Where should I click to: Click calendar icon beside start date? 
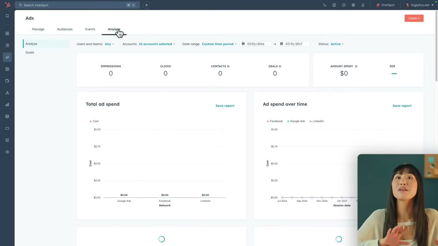tap(243, 44)
